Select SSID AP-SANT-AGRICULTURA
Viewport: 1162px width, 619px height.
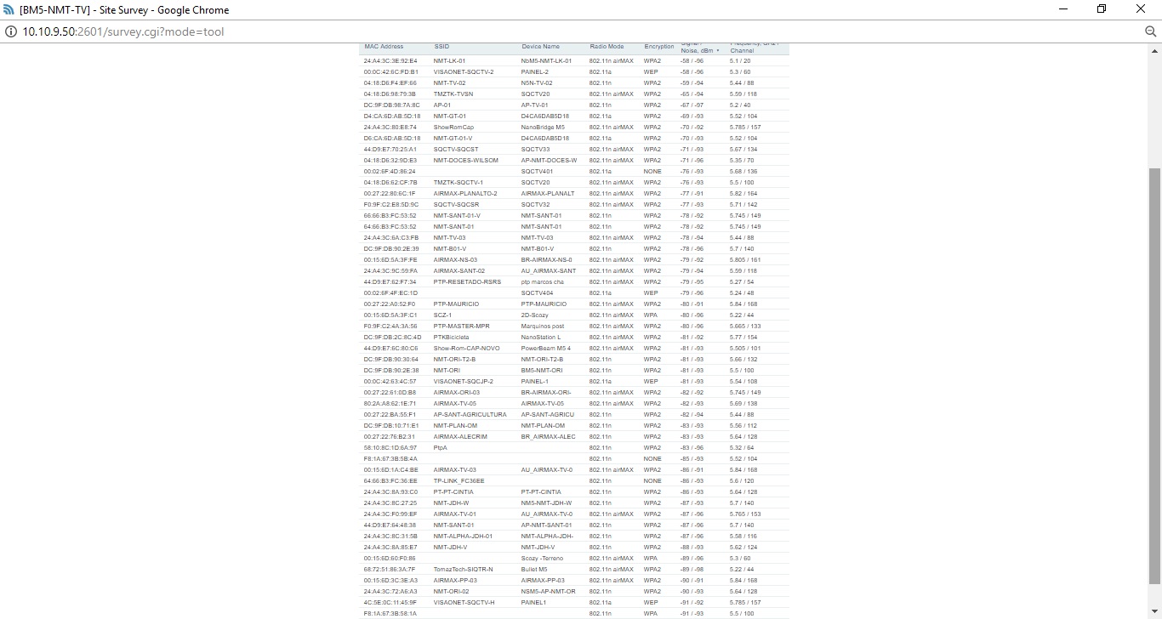[x=470, y=415]
